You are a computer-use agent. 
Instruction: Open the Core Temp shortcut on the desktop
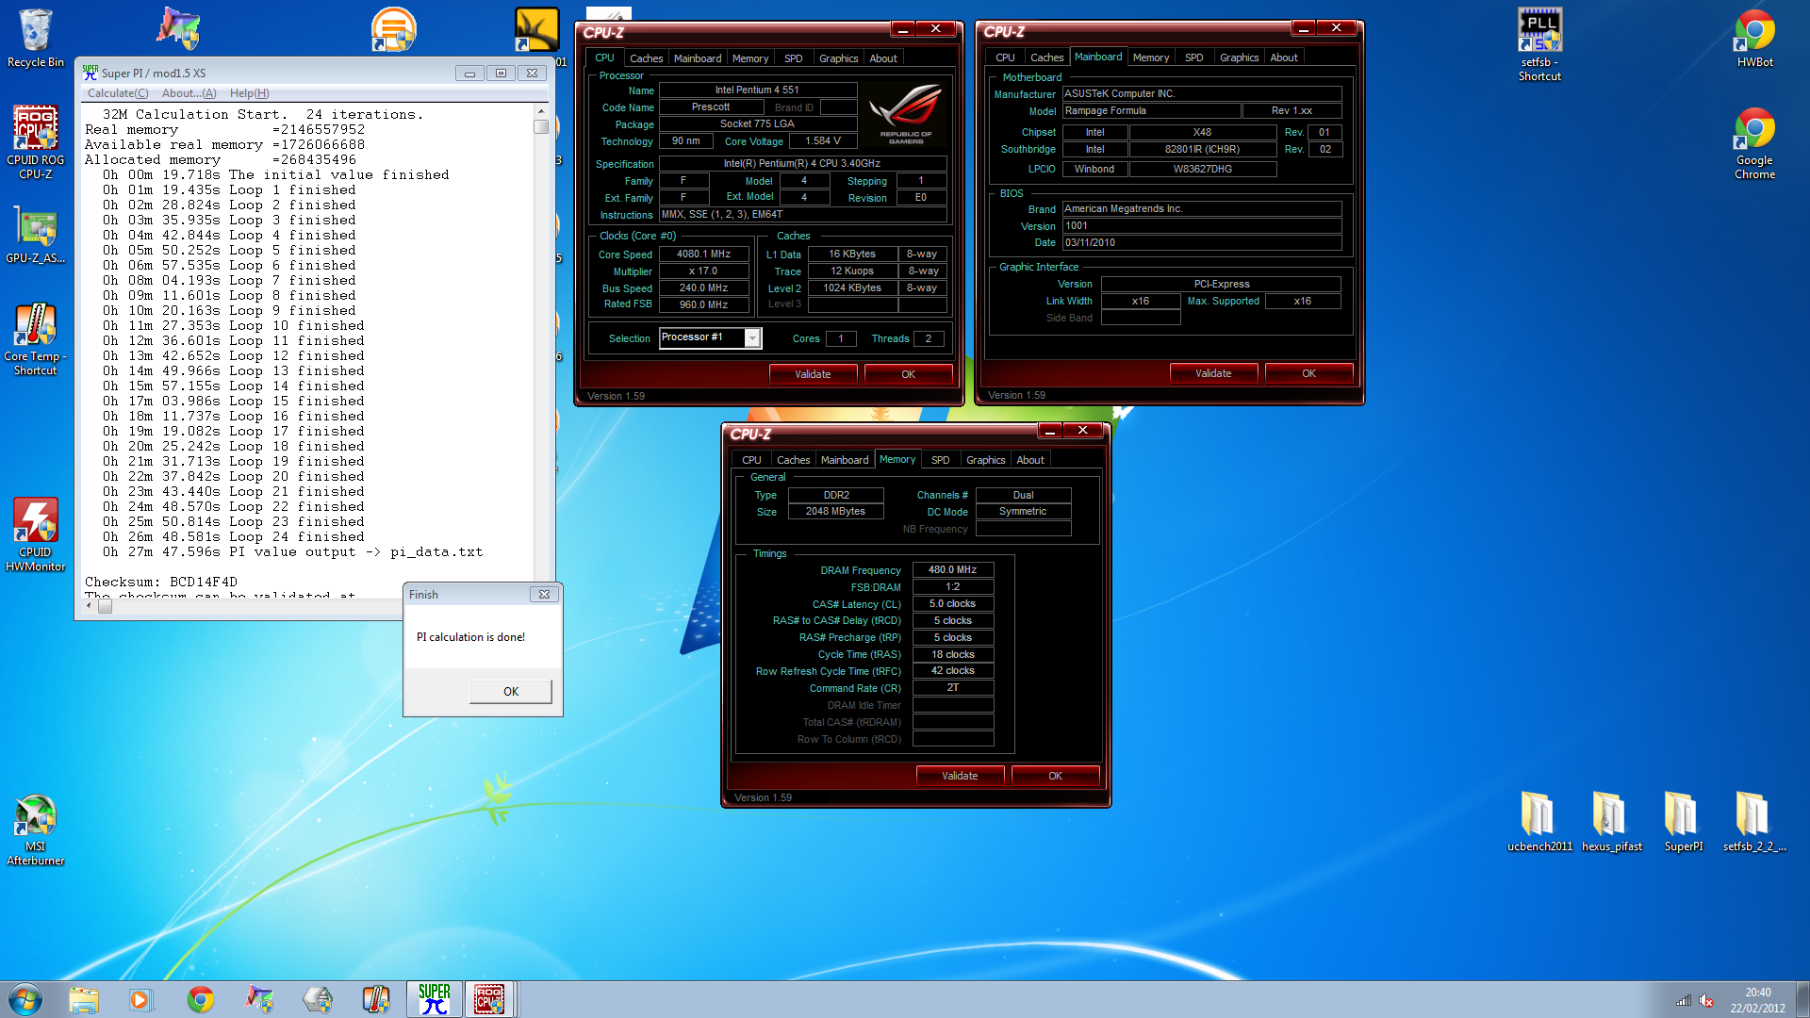point(35,339)
